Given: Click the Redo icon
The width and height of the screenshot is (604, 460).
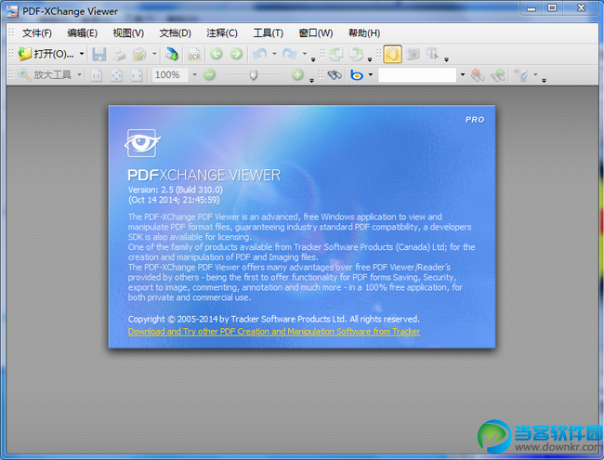Looking at the screenshot, I should tap(289, 54).
